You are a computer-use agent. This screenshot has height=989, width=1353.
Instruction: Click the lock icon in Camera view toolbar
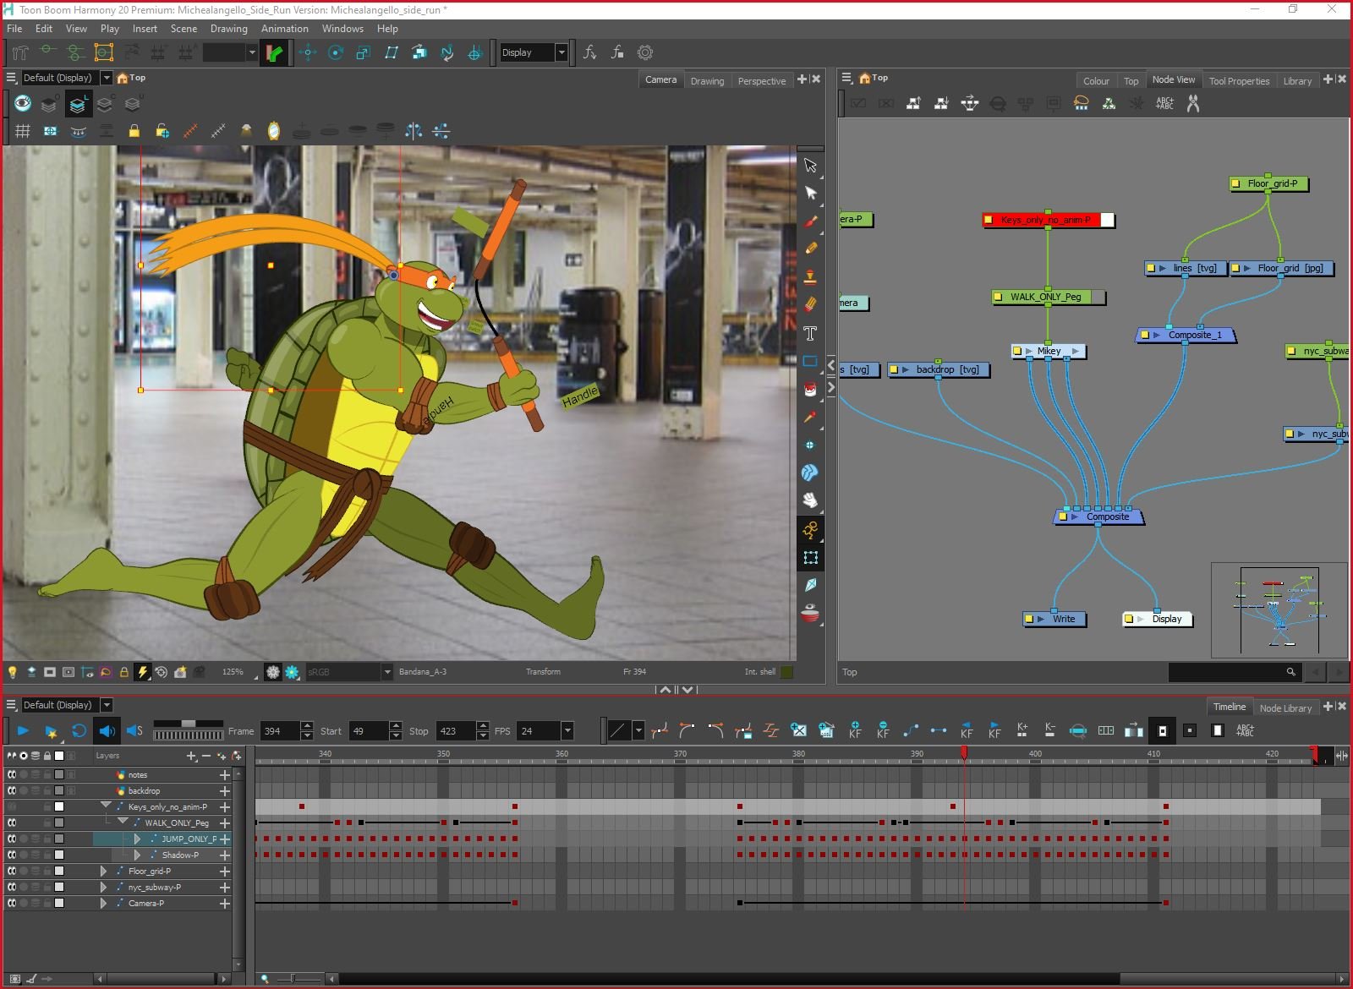tap(134, 131)
